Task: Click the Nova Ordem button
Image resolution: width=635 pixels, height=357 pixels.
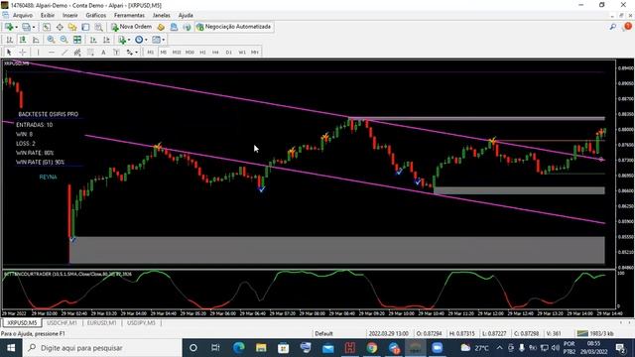Action: 132,27
